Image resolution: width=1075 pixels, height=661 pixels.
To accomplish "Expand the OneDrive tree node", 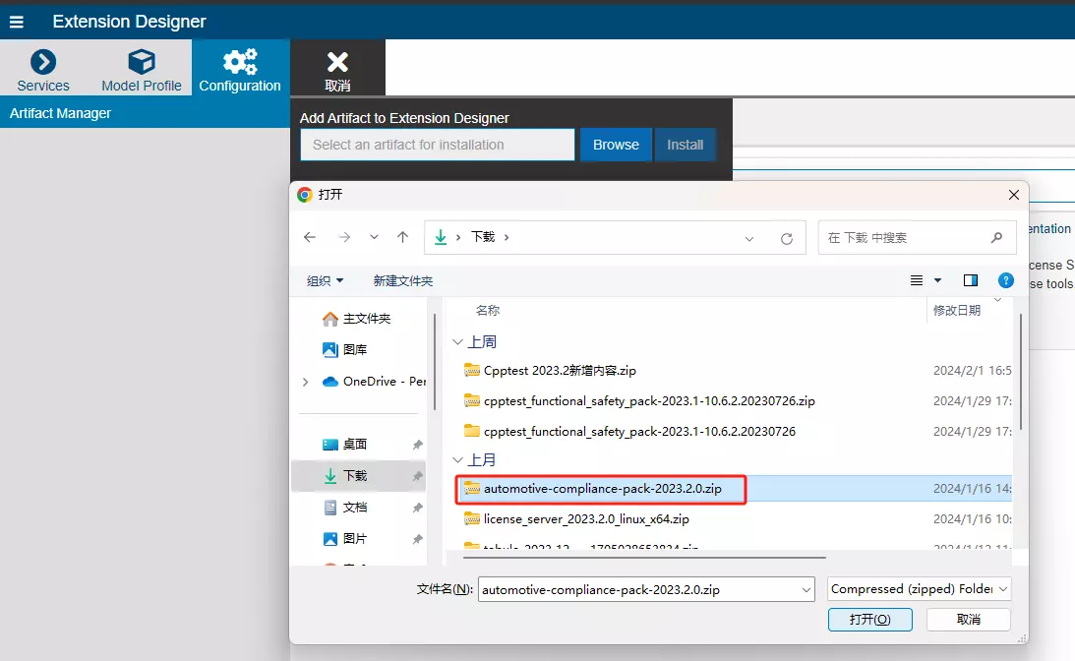I will [x=306, y=382].
